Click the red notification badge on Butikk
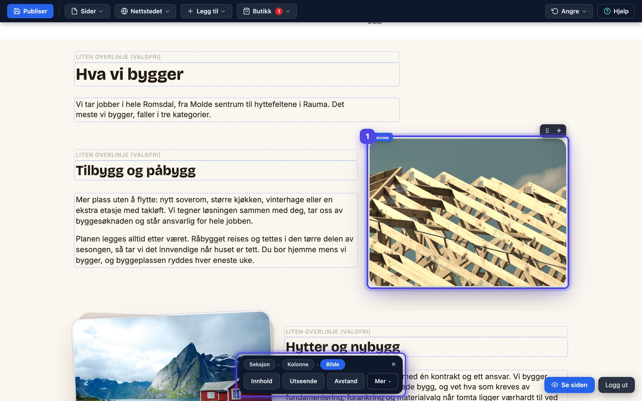The height and width of the screenshot is (401, 642). click(279, 11)
